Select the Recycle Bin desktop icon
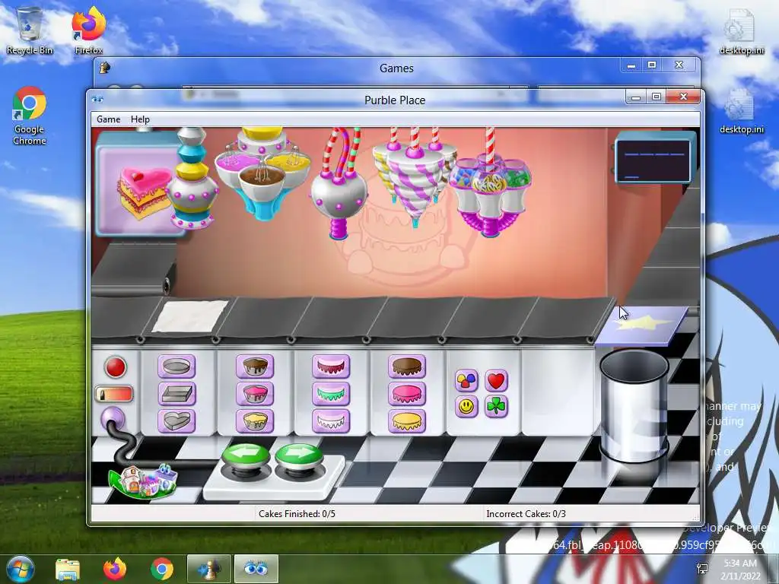 click(x=30, y=30)
